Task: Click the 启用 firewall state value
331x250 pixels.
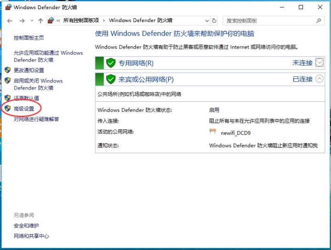Action: coord(214,110)
